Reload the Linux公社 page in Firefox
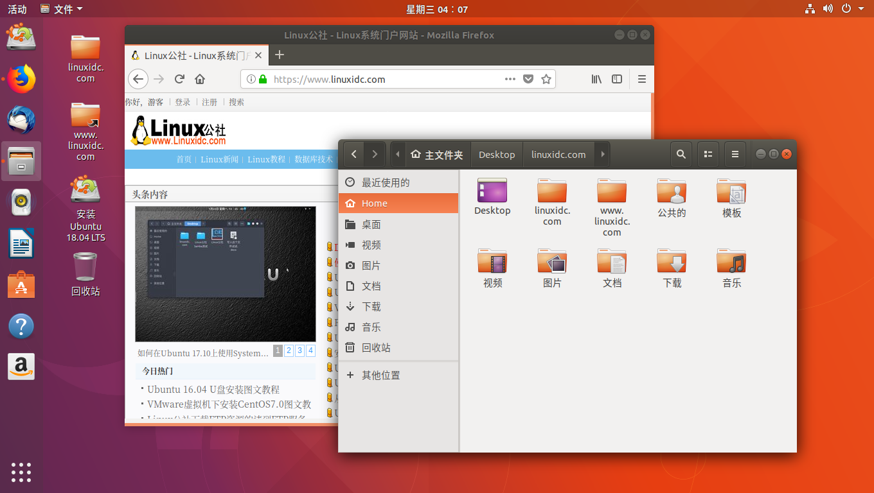This screenshot has width=874, height=493. [x=179, y=78]
